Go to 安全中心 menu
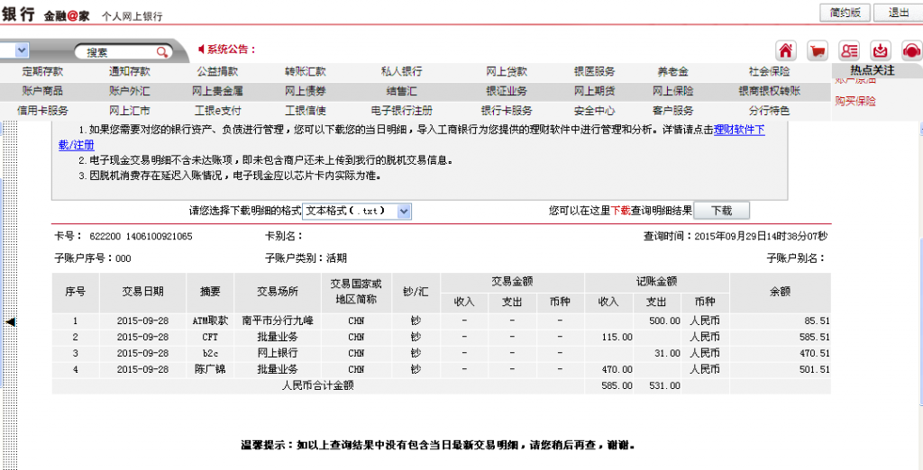 (x=594, y=111)
